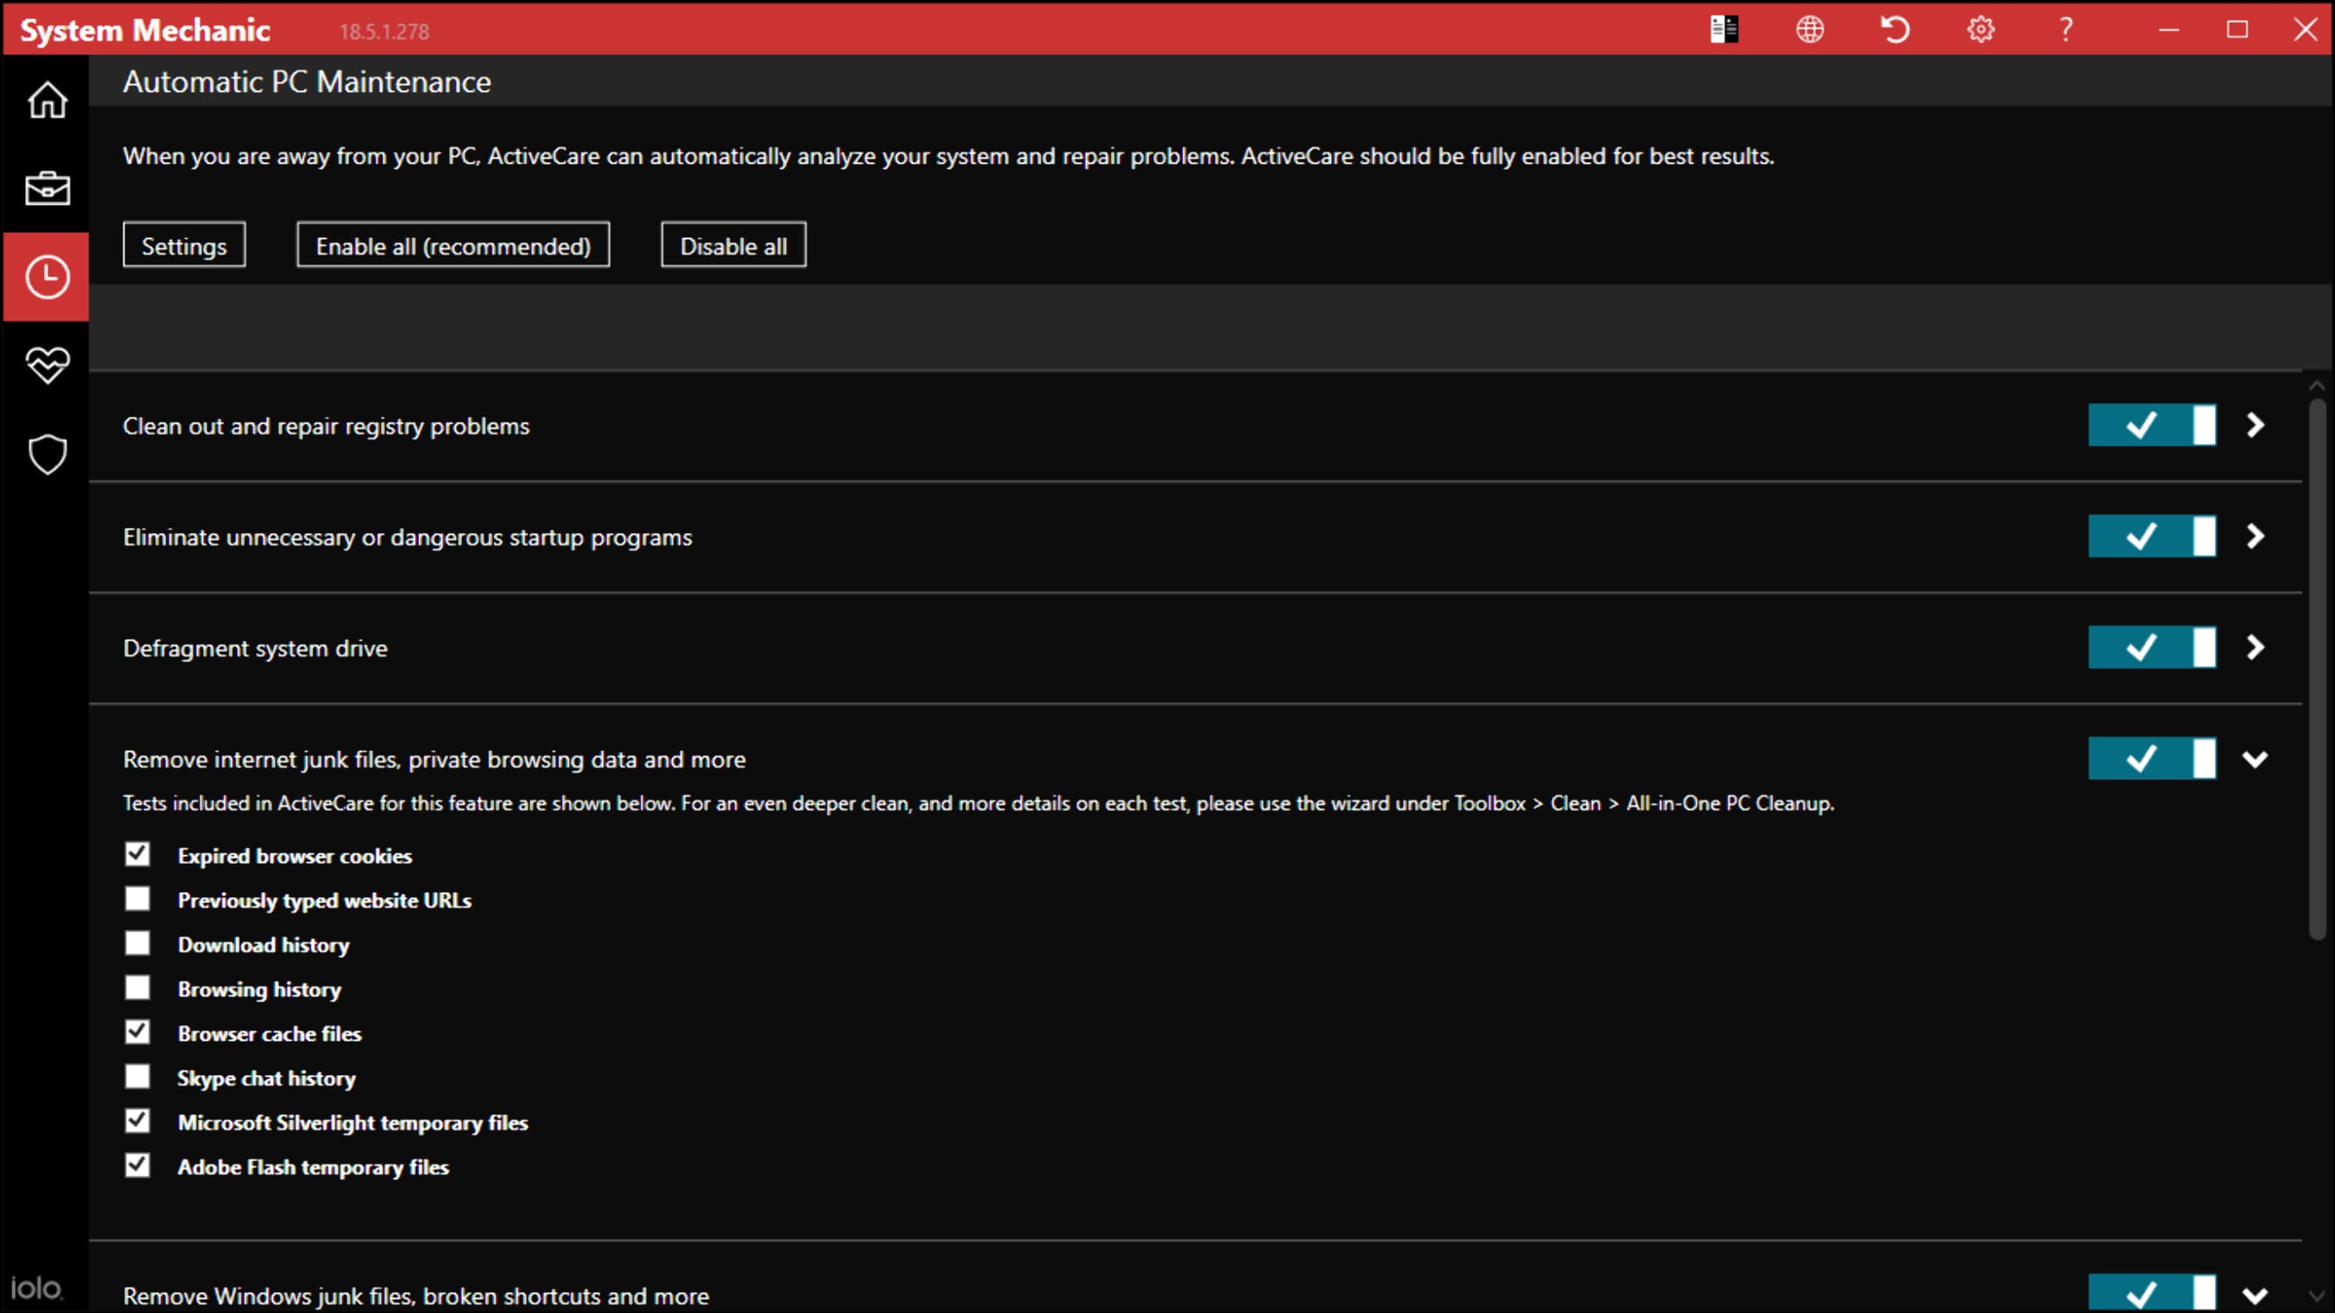
Task: Click 'Remove internet junk files' label
Action: [x=434, y=760]
